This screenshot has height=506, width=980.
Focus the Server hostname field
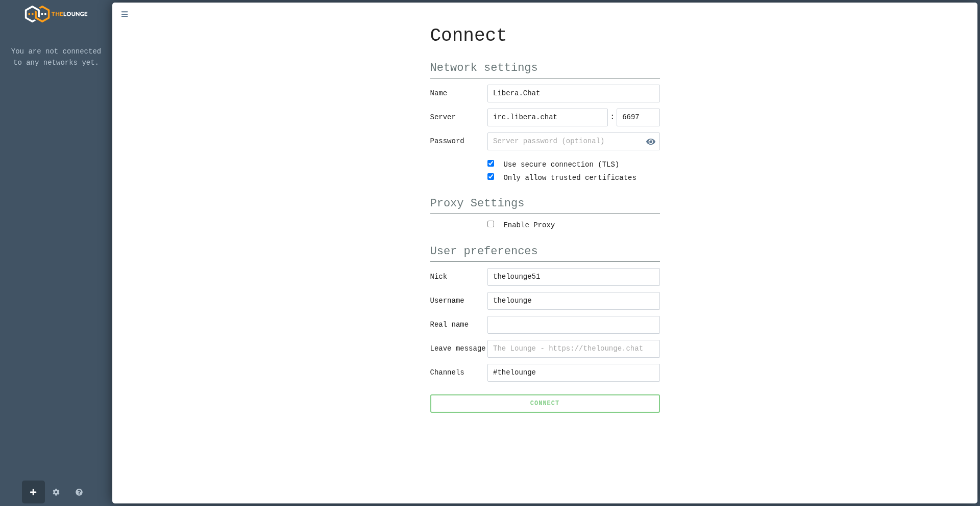click(x=547, y=117)
